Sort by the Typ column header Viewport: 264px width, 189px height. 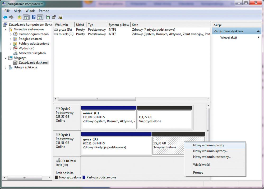pos(97,25)
